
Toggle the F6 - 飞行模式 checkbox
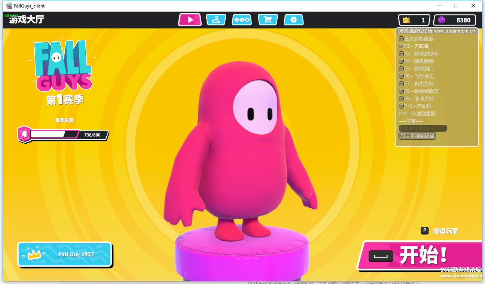[401, 76]
